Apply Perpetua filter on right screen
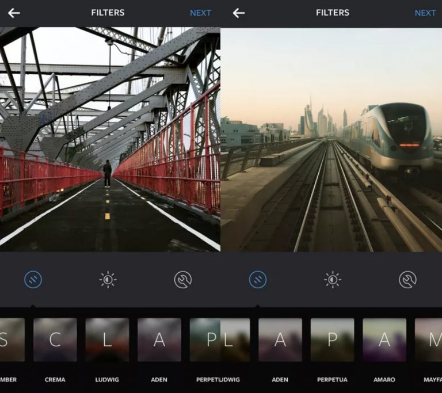Image resolution: width=442 pixels, height=393 pixels. (332, 339)
